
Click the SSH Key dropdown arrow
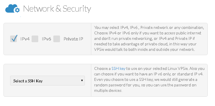pyautogui.click(x=82, y=81)
